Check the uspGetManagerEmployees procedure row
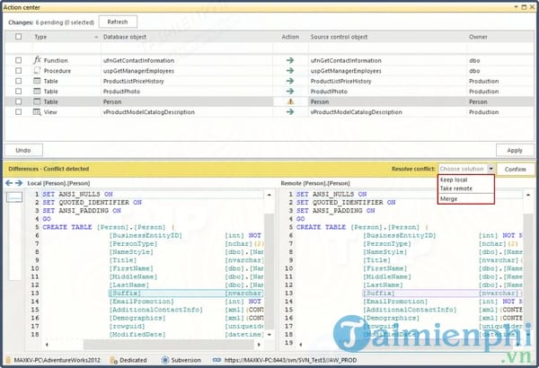The image size is (539, 368). click(19, 70)
